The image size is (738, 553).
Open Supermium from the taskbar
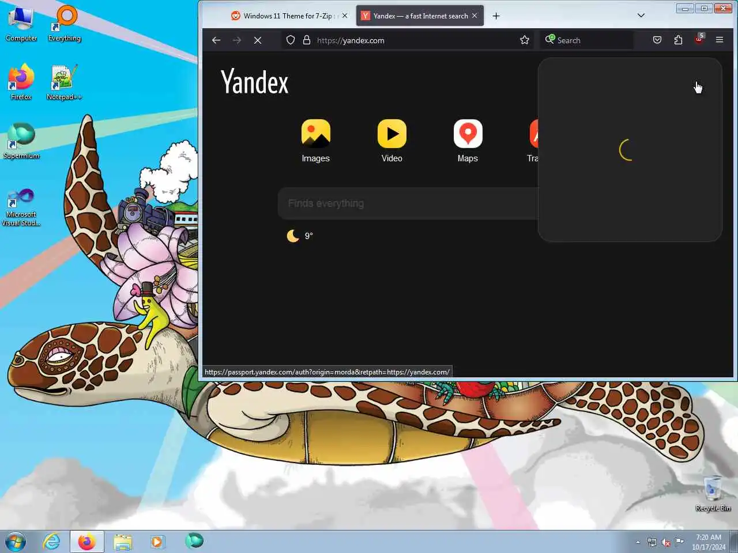[194, 541]
